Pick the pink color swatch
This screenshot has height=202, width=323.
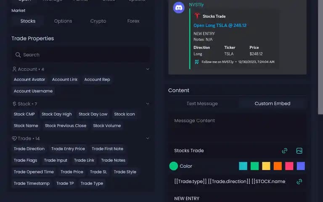[x=289, y=166]
